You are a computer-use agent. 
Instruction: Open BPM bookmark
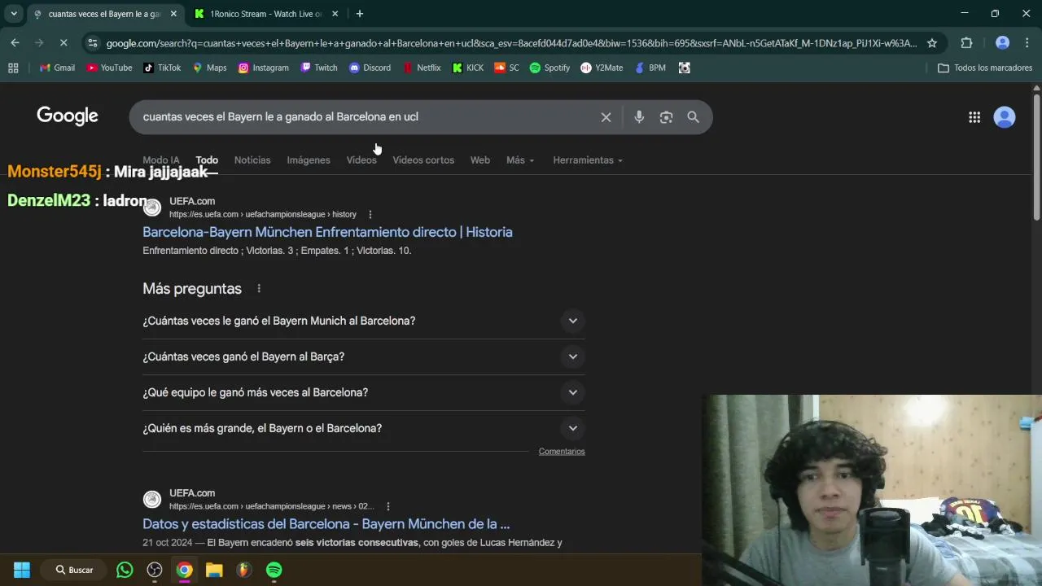tap(651, 68)
